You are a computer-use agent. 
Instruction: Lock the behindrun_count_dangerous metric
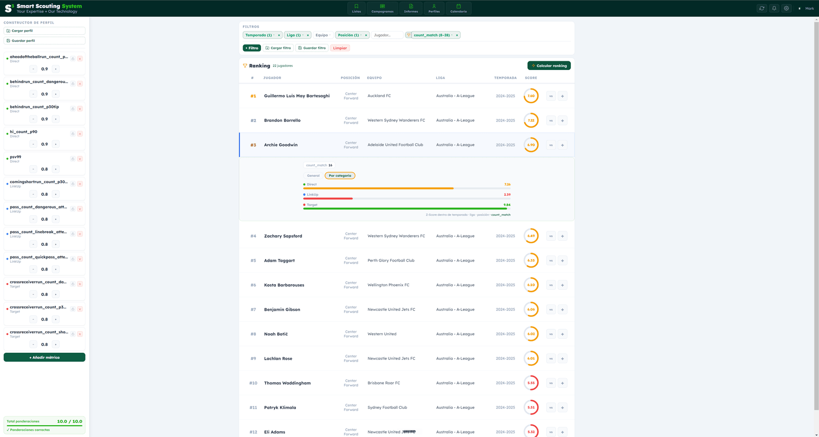73,84
